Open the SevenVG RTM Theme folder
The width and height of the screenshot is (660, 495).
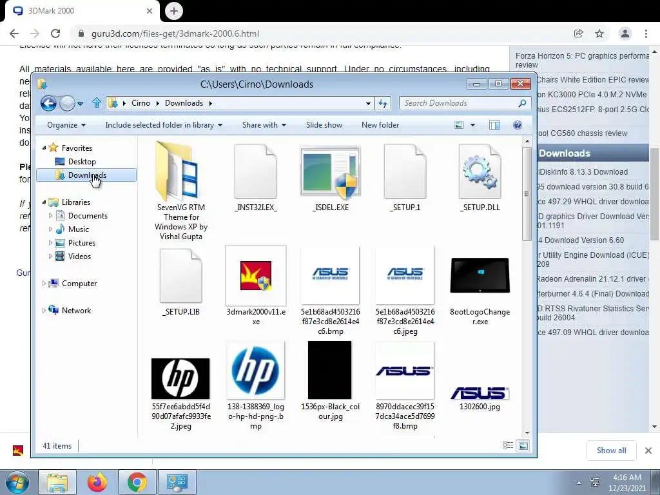point(180,171)
